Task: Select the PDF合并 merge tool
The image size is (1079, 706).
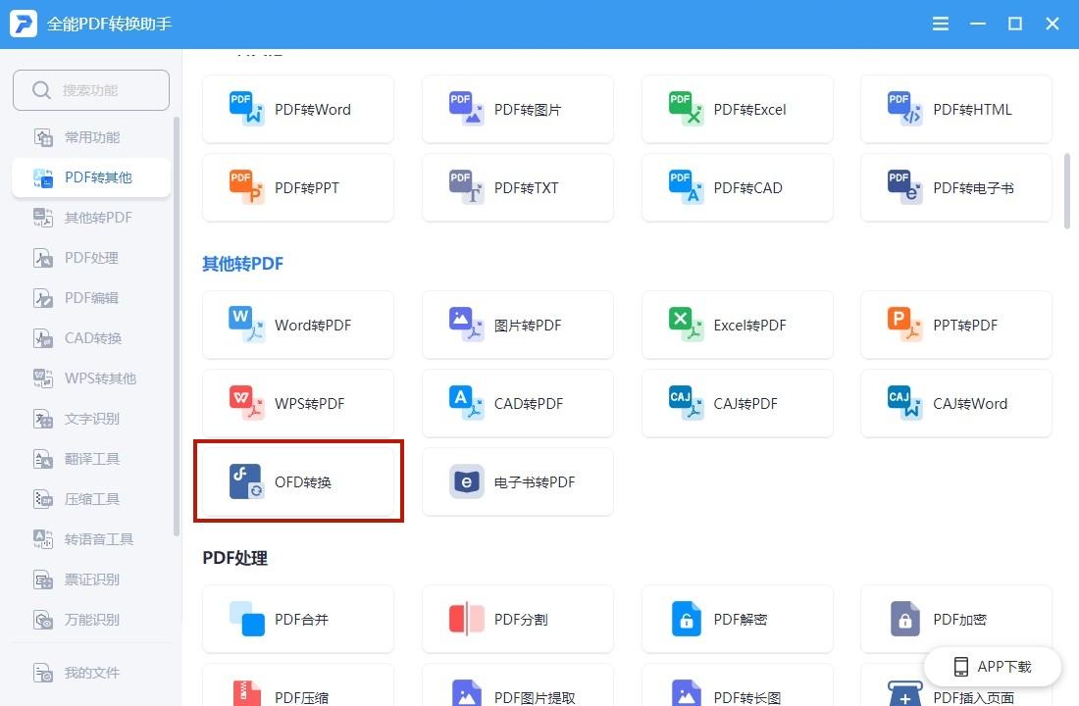Action: 298,619
